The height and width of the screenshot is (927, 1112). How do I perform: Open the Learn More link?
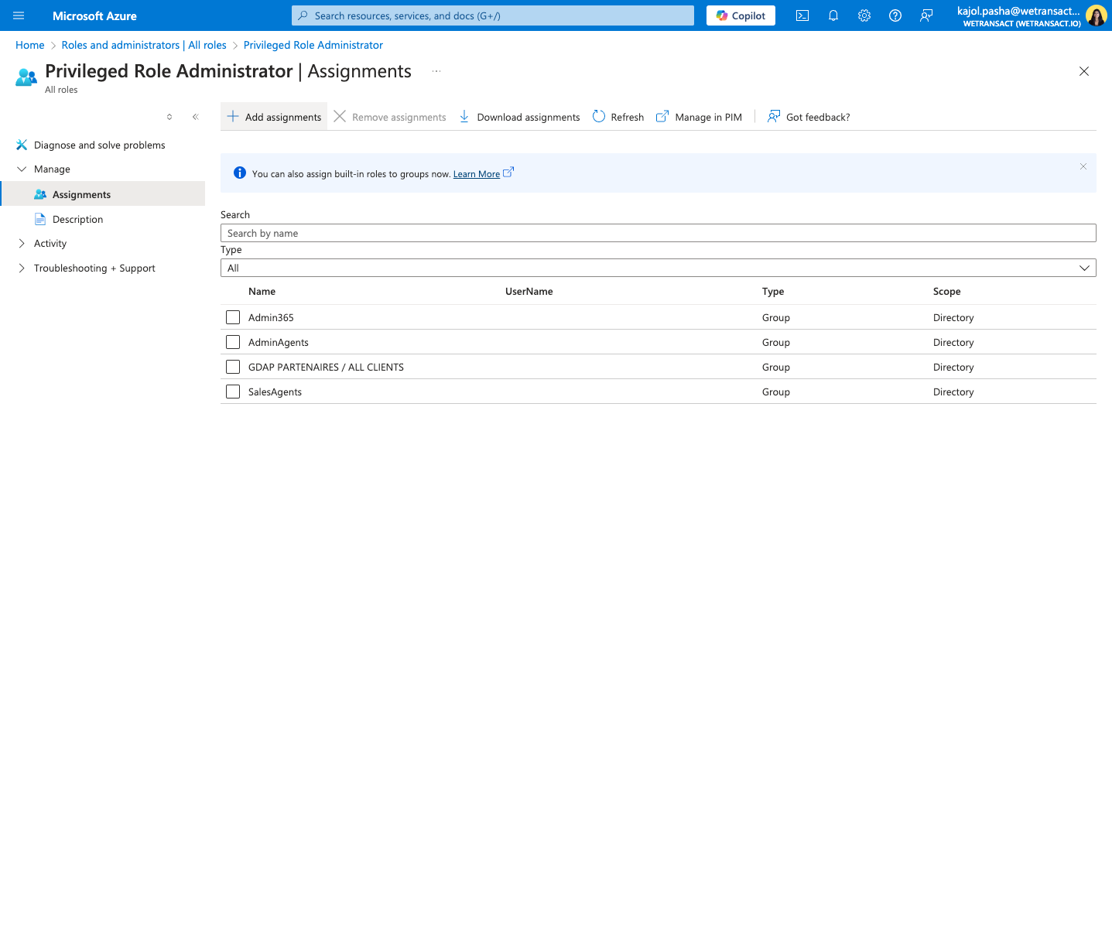tap(477, 174)
